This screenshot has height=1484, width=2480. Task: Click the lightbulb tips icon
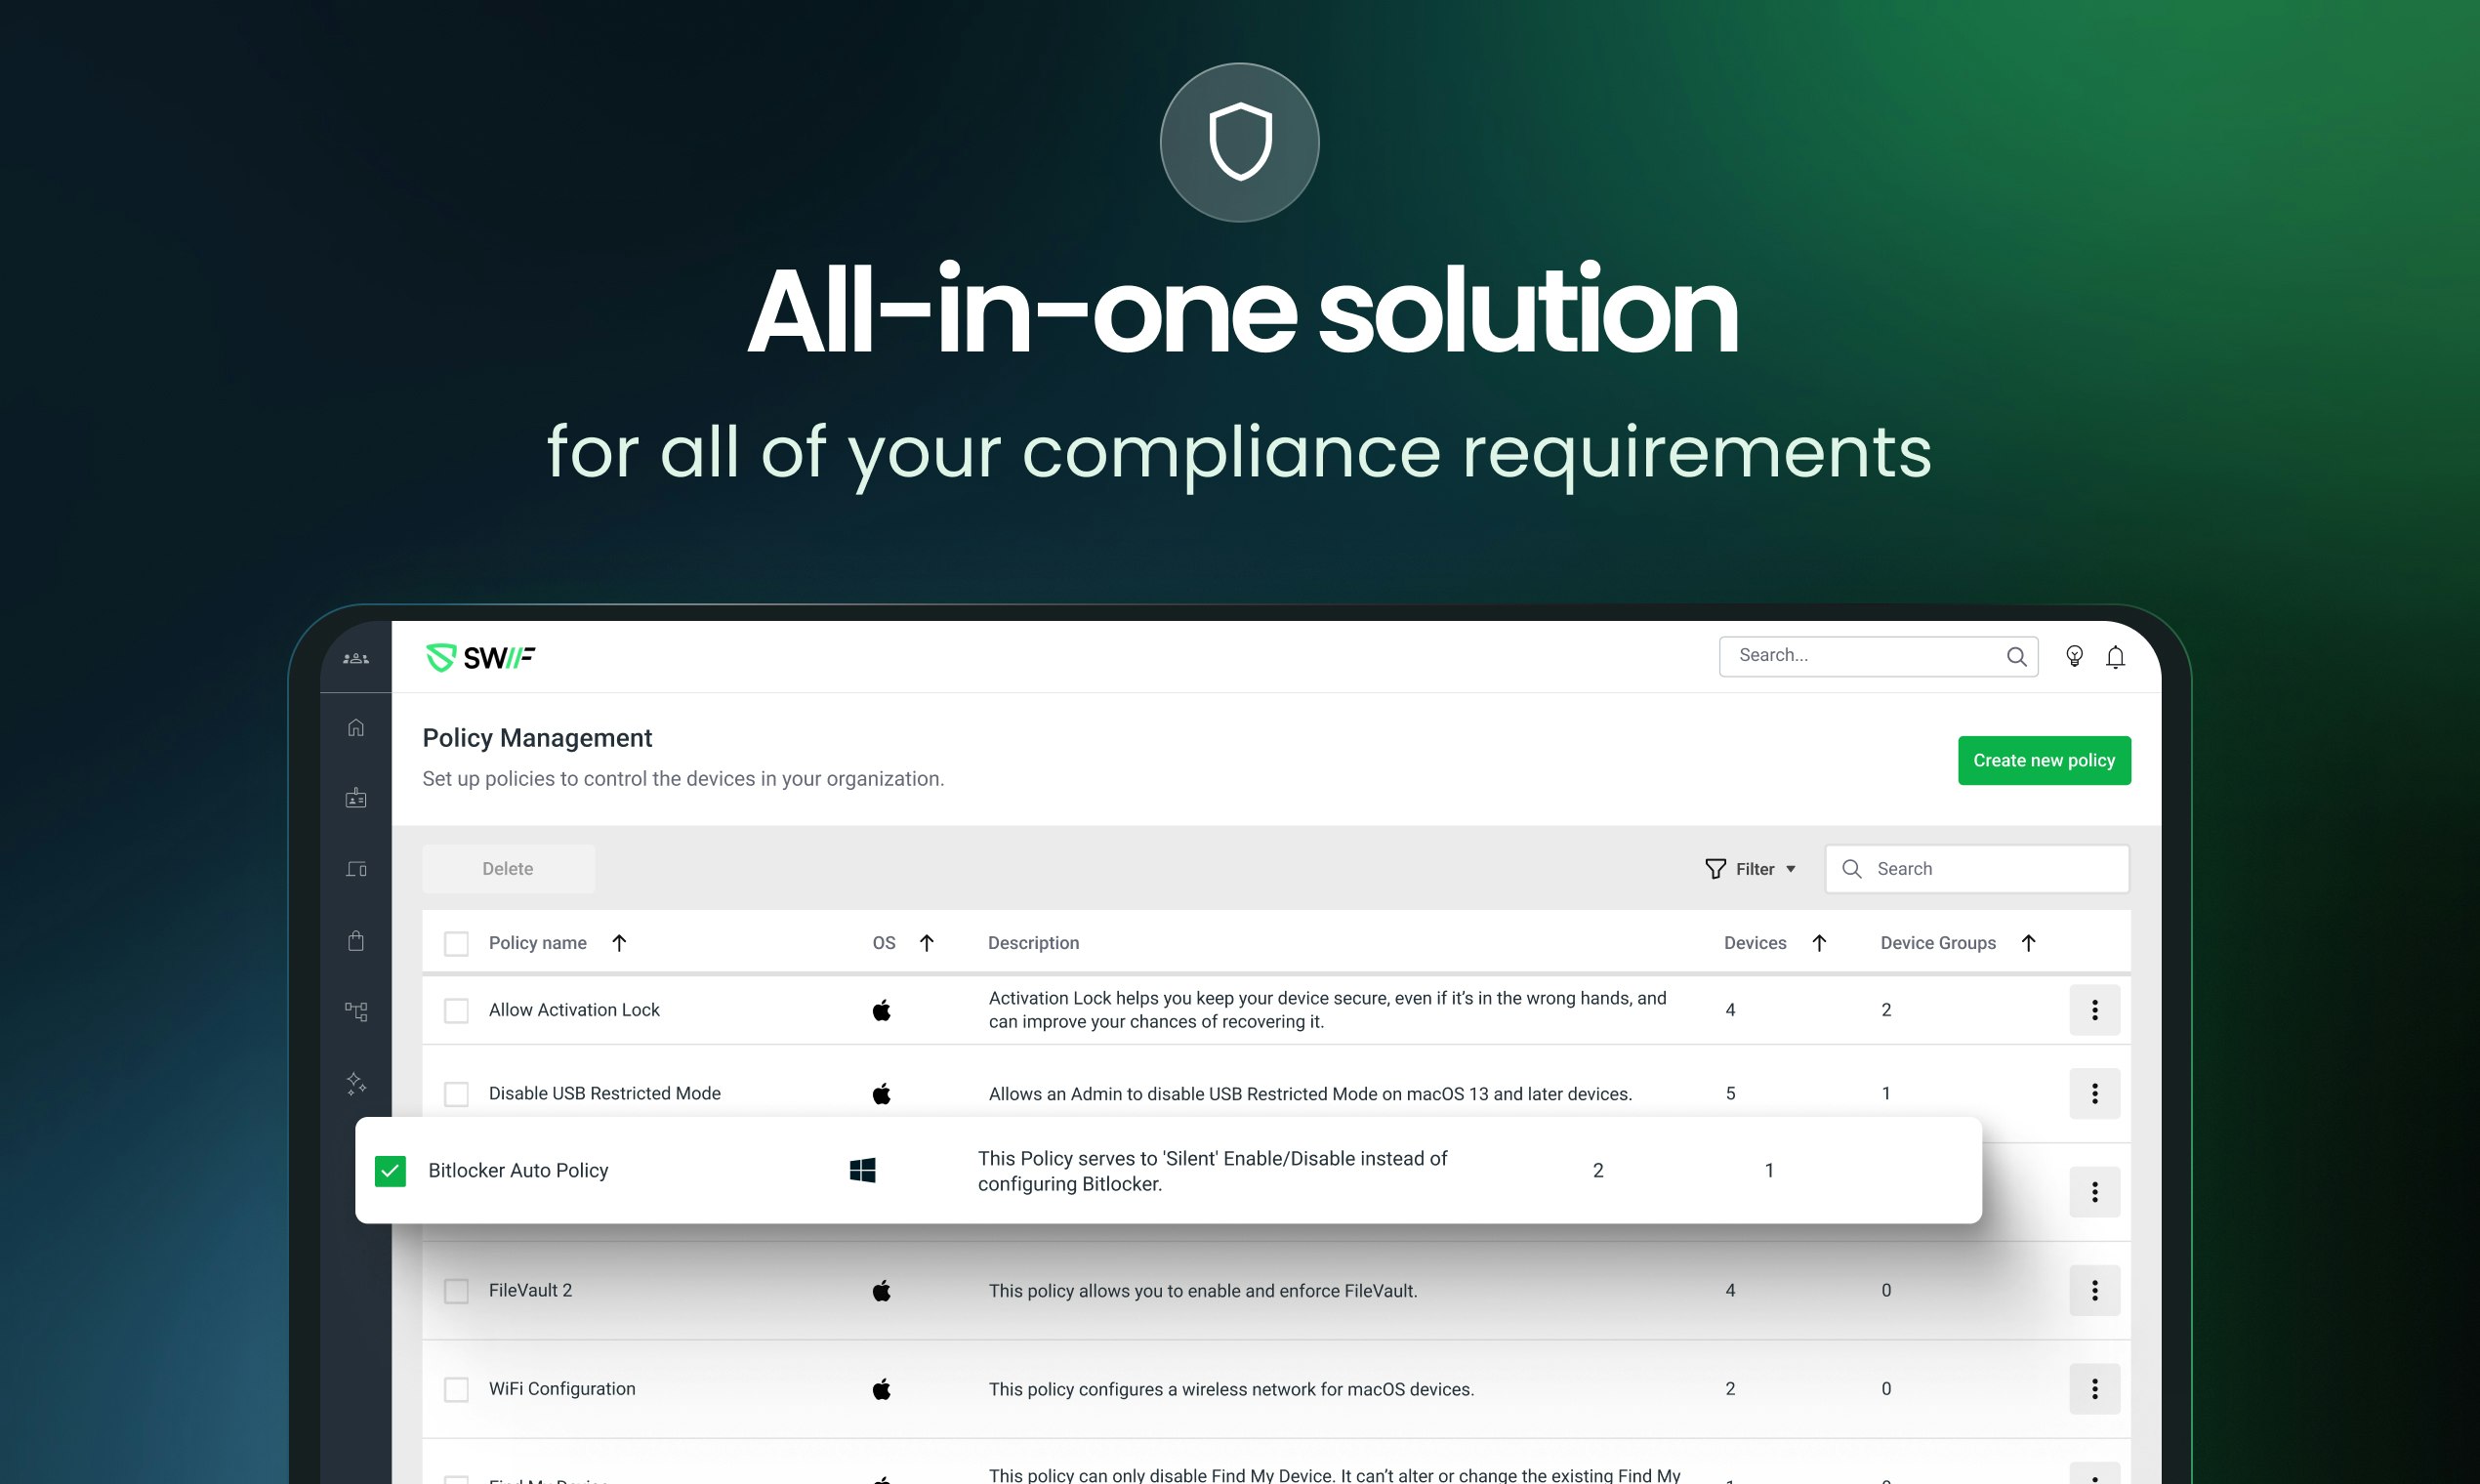[2074, 656]
